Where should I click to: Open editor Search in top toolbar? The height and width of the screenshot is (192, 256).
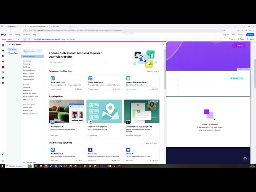(x=251, y=39)
